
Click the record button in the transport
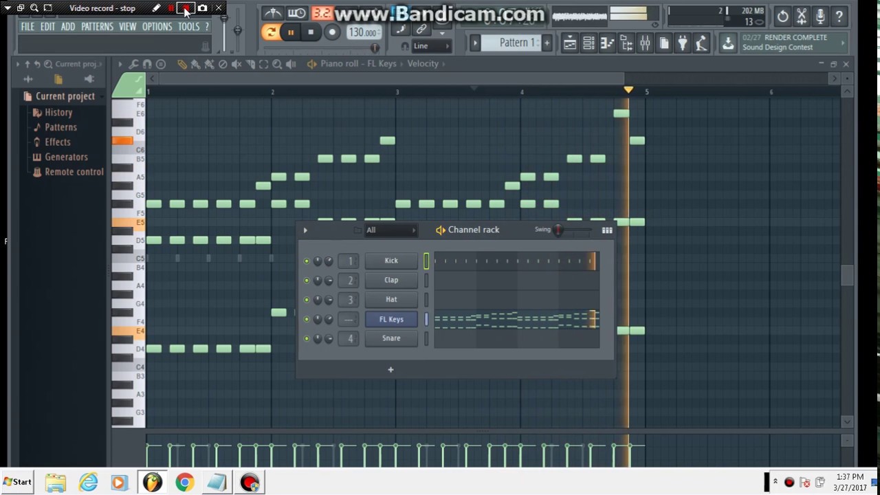point(331,32)
